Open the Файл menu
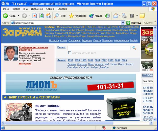The height and width of the screenshot is (131, 158). [x=6, y=9]
